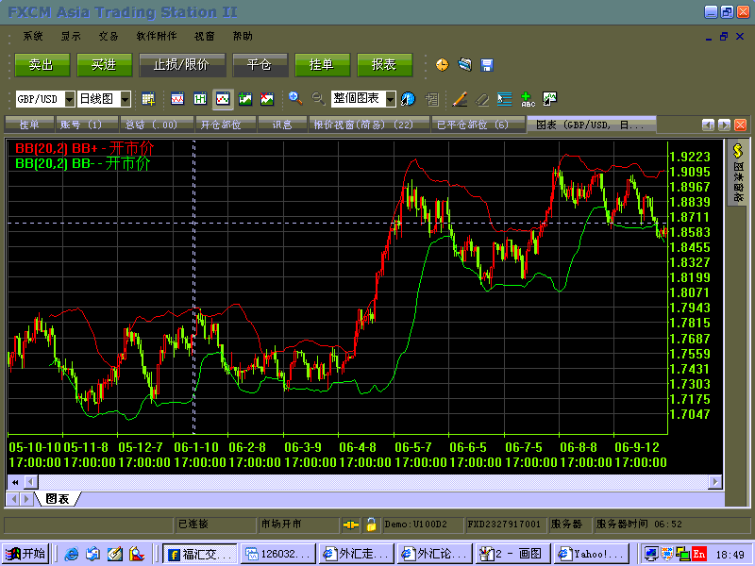
Task: Click the orange round icon after 报表 button
Action: [x=442, y=65]
